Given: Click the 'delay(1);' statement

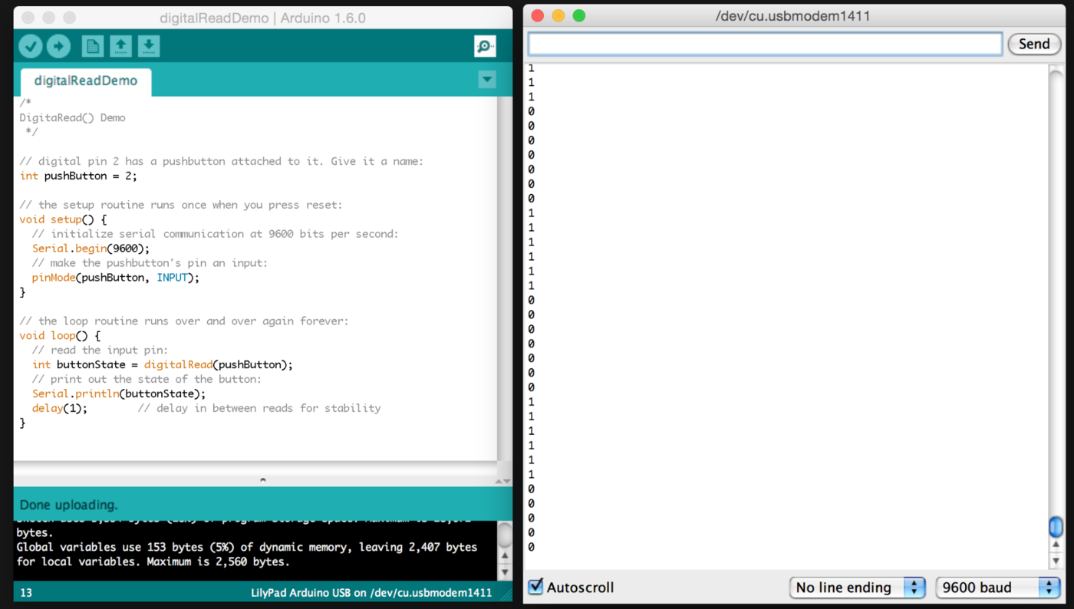Looking at the screenshot, I should 60,409.
